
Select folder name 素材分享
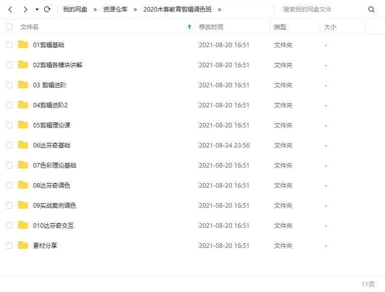[45, 246]
